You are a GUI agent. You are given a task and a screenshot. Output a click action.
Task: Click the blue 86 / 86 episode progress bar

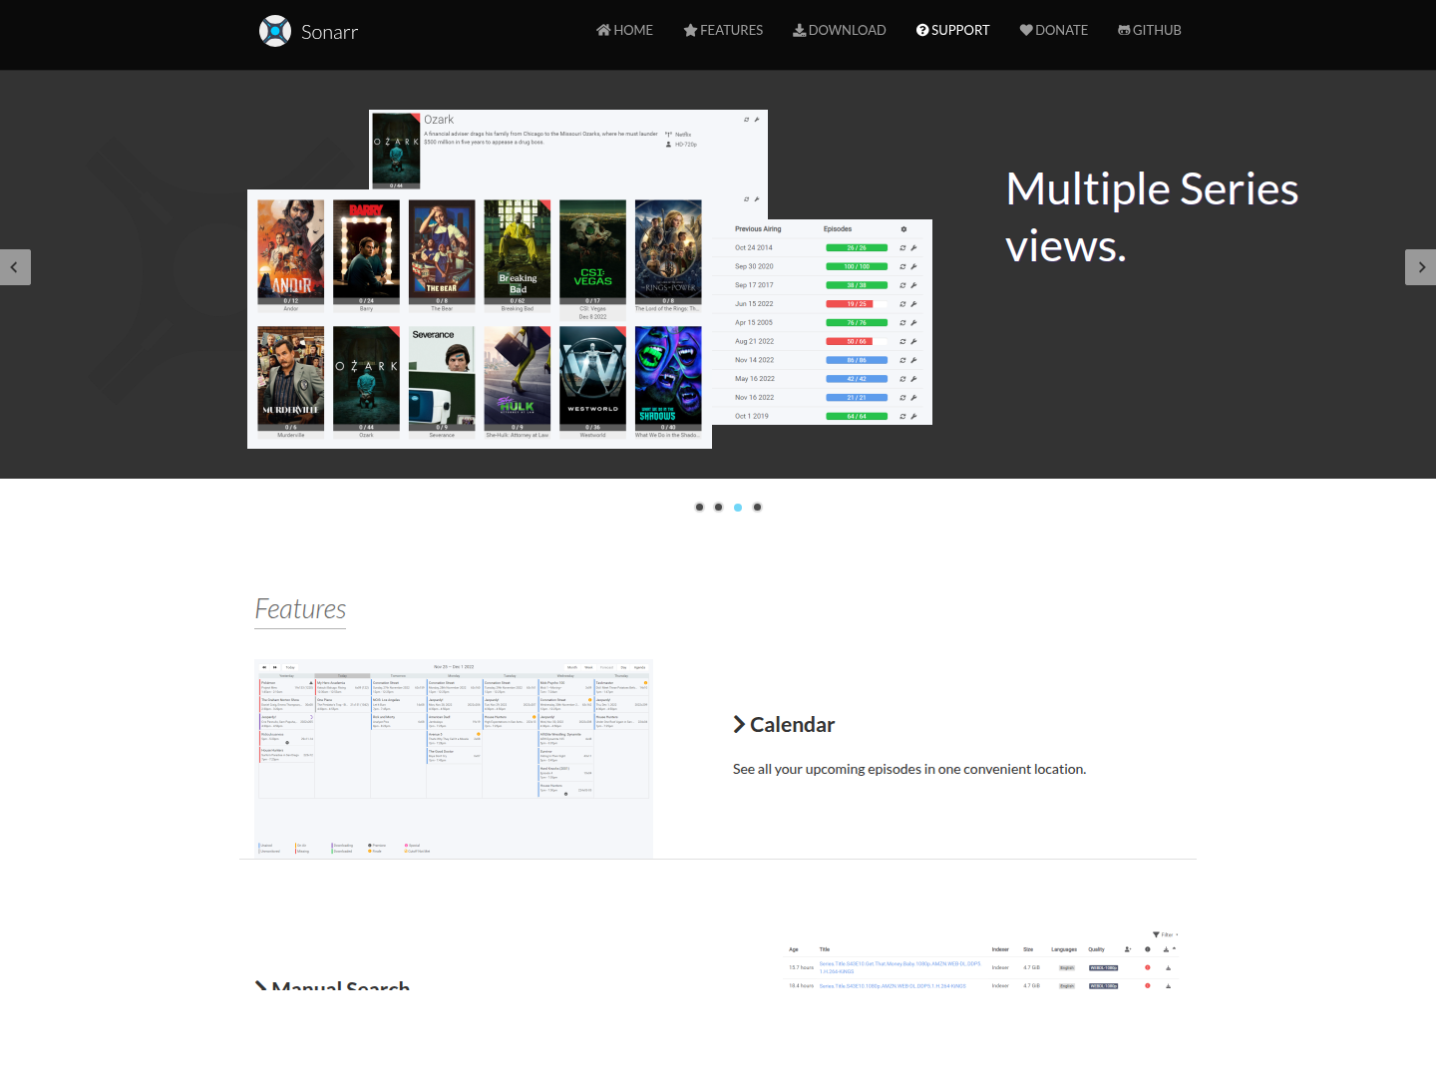[x=857, y=360]
